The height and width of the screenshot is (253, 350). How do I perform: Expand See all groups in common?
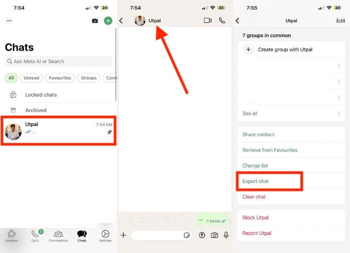click(x=291, y=113)
